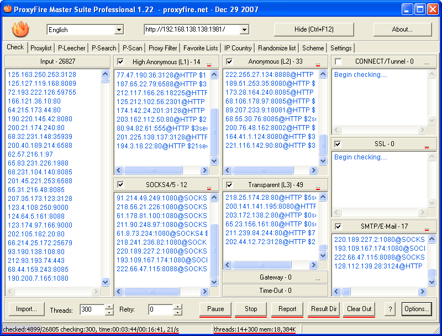Expand the URL address dropdown
Screen dimensions: 442x336
(244, 30)
